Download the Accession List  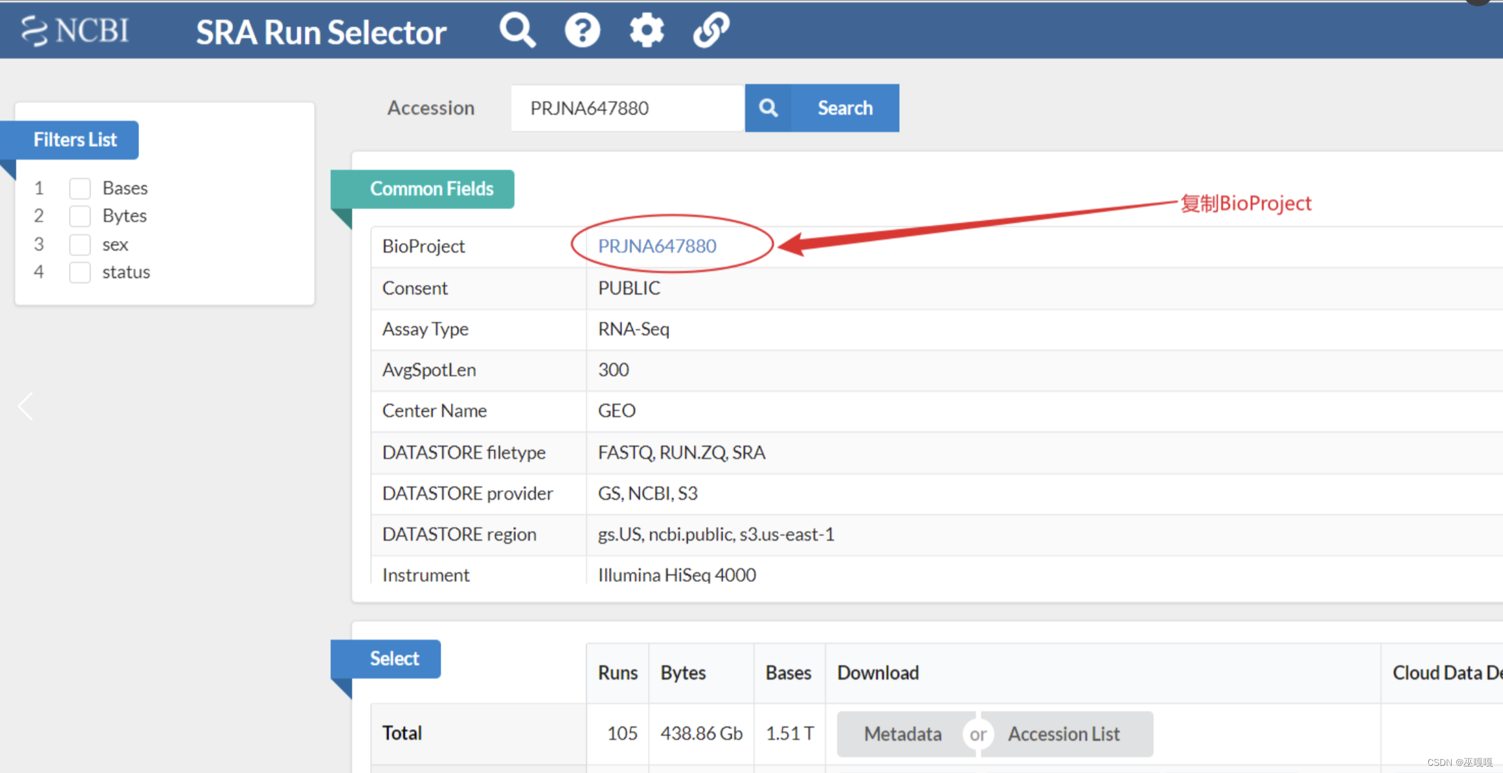pos(1063,734)
